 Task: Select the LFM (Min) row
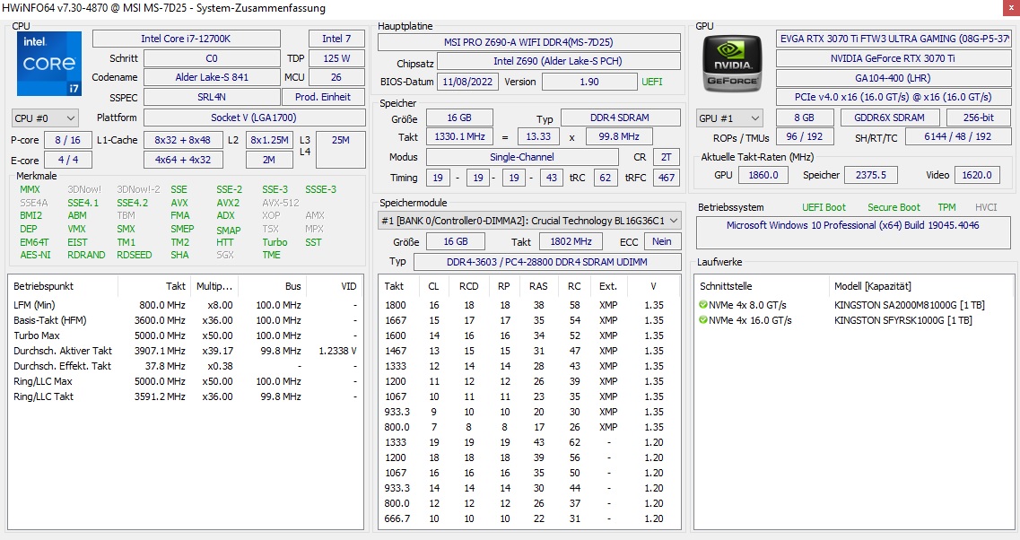[x=186, y=305]
